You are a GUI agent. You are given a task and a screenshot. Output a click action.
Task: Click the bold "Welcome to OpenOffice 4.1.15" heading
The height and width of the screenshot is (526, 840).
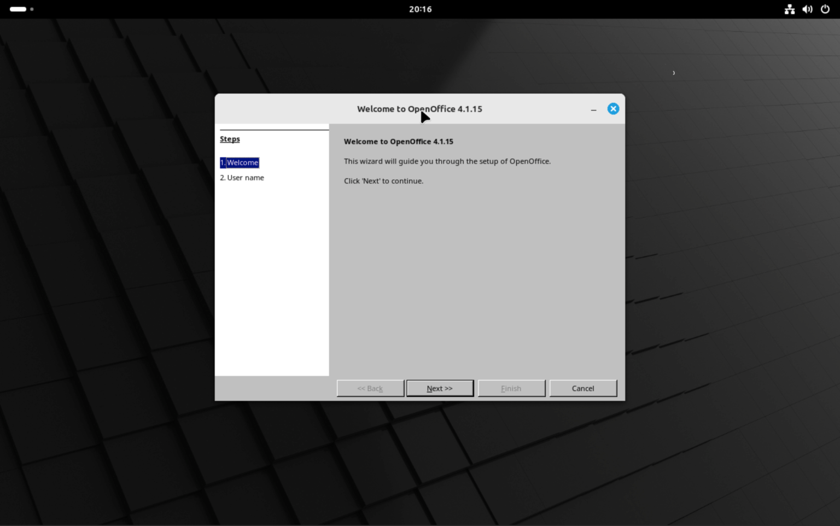point(398,141)
